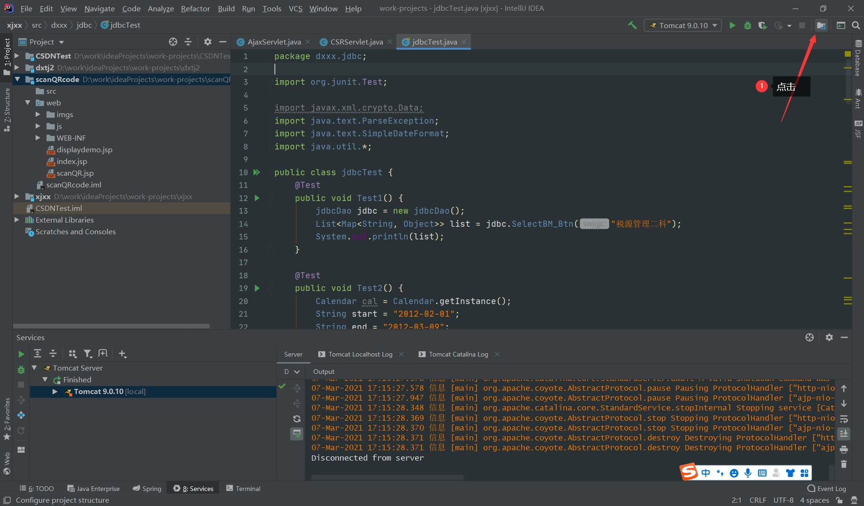Screen dimensions: 864x506
Task: Open the Services filter icon
Action: (88, 354)
